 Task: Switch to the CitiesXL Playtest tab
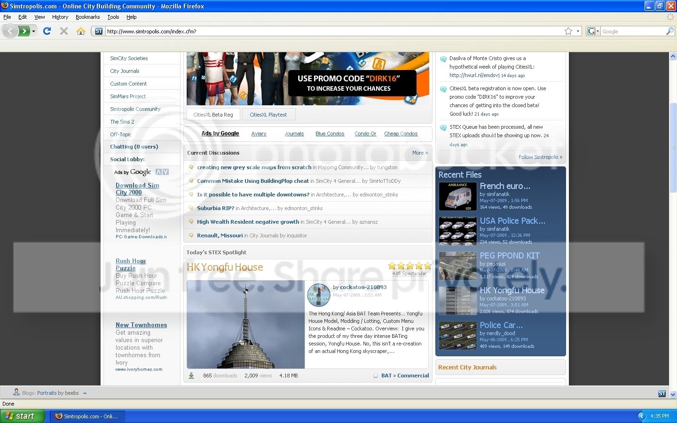coord(268,115)
